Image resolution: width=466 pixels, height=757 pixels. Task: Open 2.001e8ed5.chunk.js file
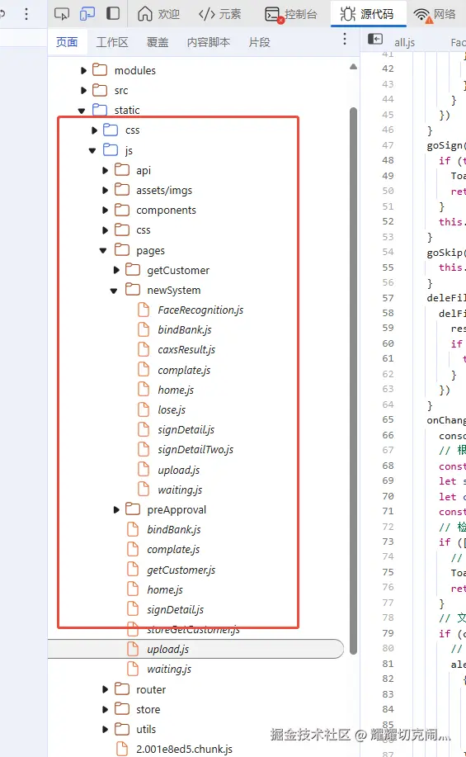(184, 750)
